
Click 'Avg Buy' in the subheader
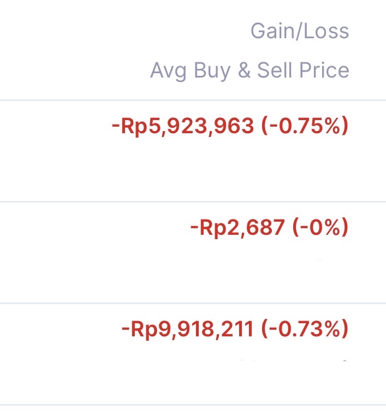click(190, 70)
